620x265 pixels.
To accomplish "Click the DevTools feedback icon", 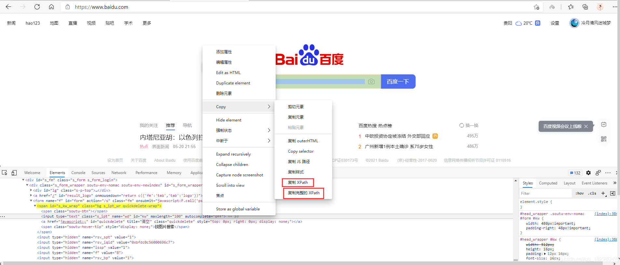I will [x=598, y=173].
